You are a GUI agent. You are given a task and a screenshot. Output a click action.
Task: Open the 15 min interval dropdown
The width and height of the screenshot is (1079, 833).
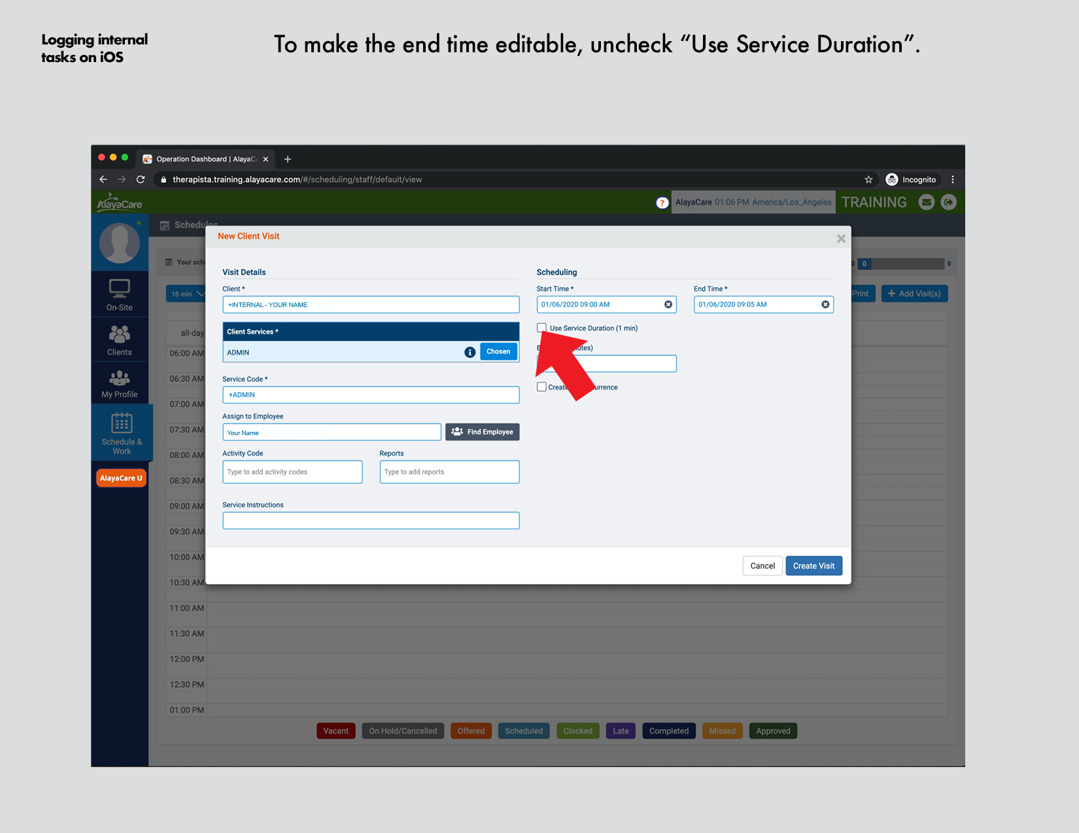click(186, 293)
